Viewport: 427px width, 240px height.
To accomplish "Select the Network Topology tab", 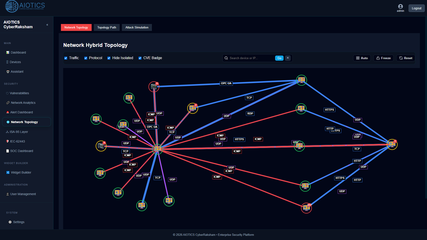I will click(76, 27).
